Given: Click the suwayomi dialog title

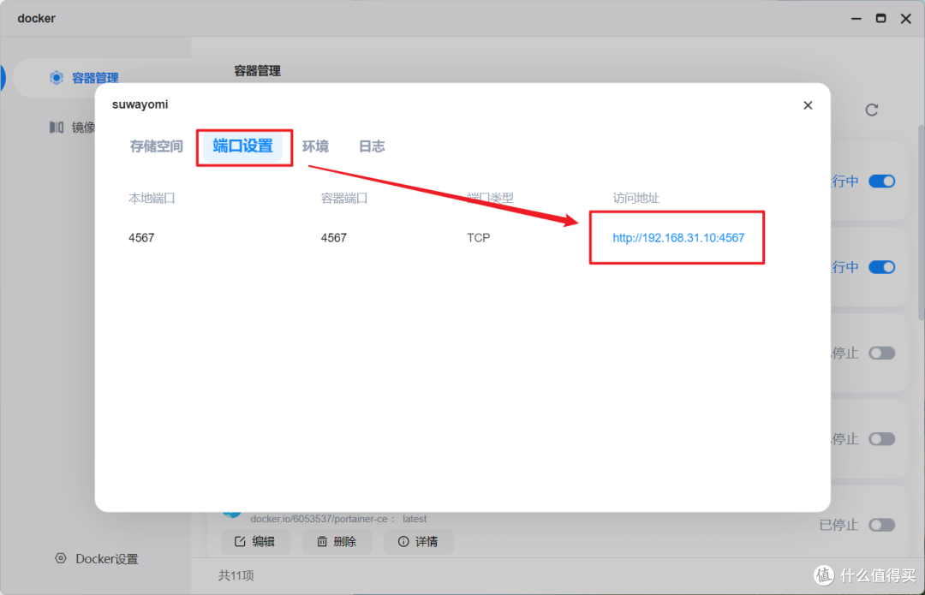Looking at the screenshot, I should 140,104.
